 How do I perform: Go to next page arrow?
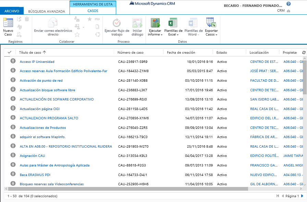point(302,196)
